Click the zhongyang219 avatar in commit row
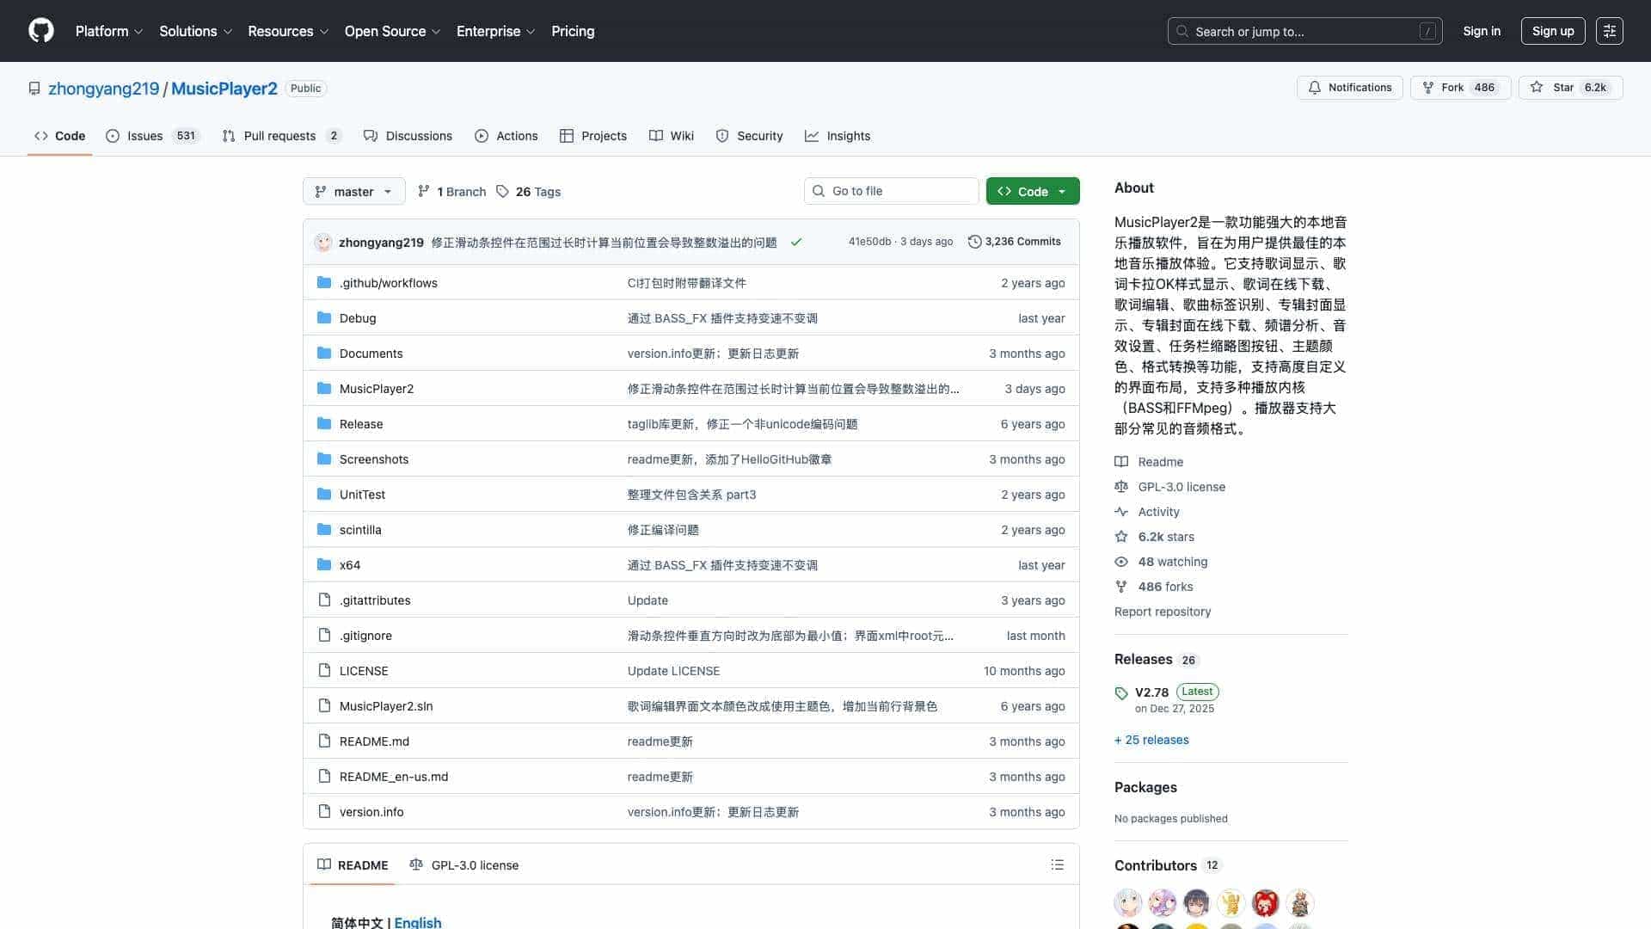Screen dimensions: 1651x929 323,243
